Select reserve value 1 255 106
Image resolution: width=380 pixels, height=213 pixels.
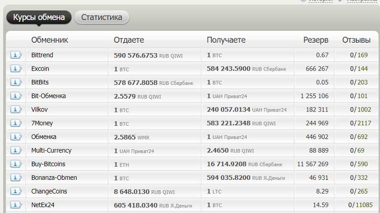tap(314, 96)
